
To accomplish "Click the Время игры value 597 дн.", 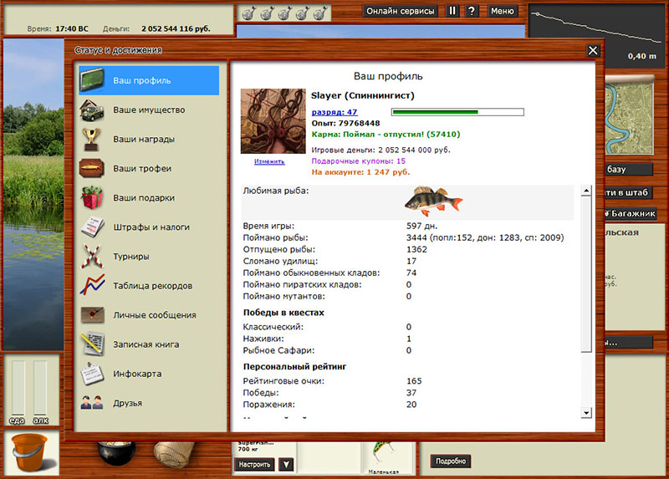I will point(422,226).
